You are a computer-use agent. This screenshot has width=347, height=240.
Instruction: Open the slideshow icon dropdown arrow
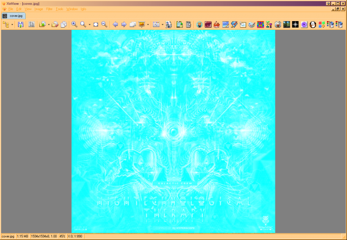click(148, 25)
